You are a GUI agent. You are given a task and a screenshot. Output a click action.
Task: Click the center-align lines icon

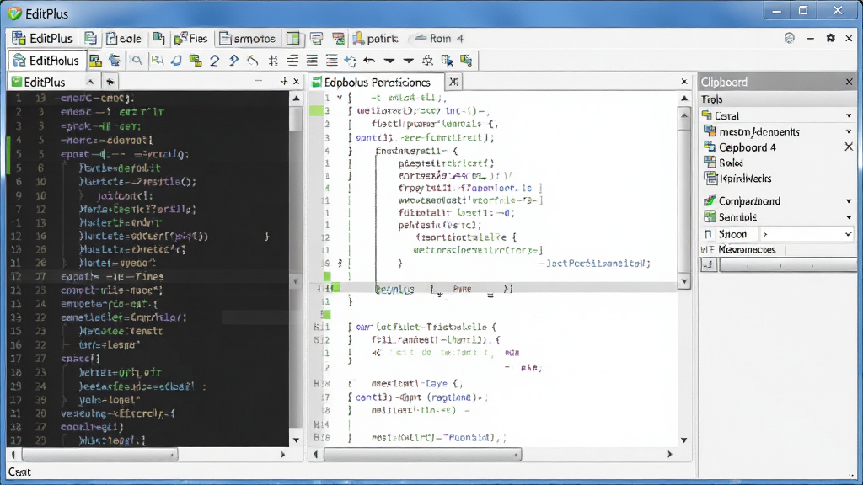292,61
